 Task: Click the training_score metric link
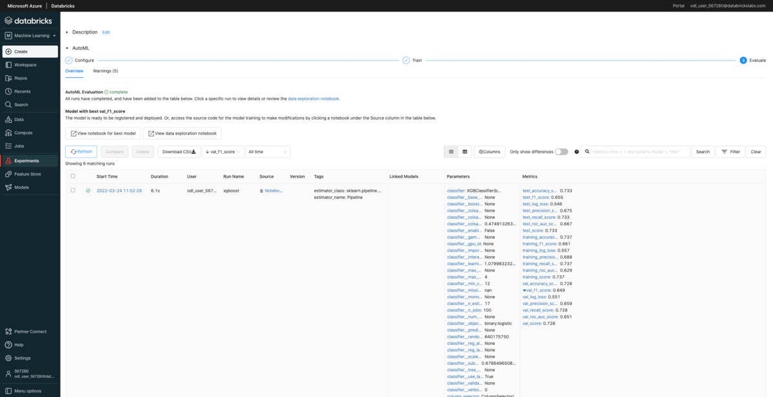[538, 277]
